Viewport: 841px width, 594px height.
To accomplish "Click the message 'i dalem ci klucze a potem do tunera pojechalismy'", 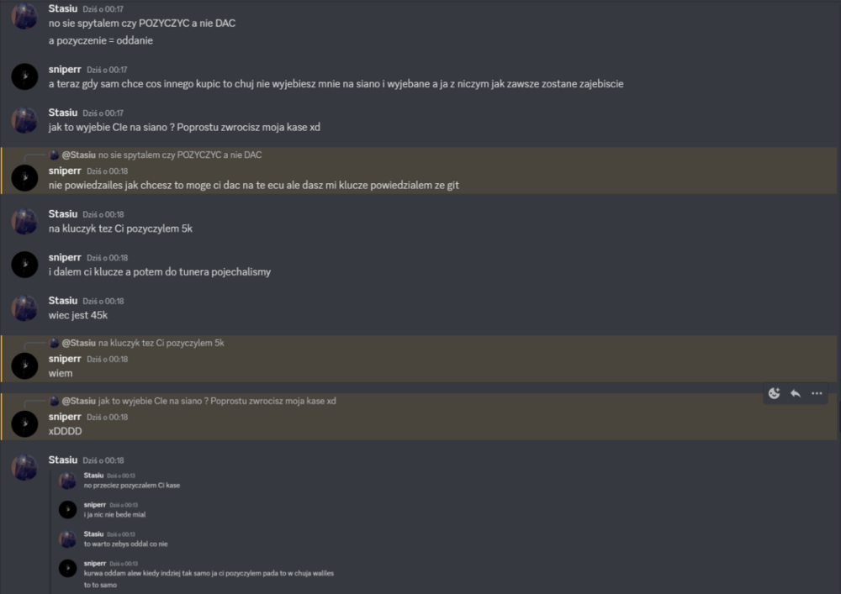I will (159, 272).
